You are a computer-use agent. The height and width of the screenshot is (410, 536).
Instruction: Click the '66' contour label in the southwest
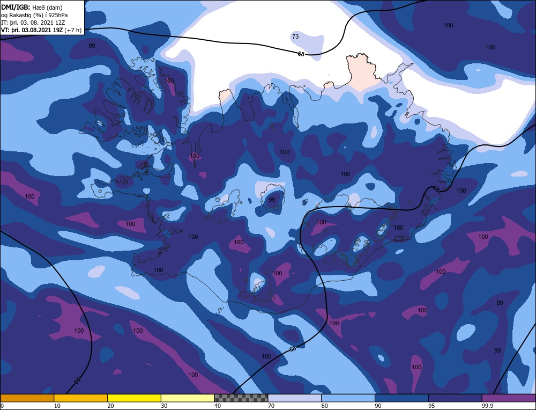[78, 380]
